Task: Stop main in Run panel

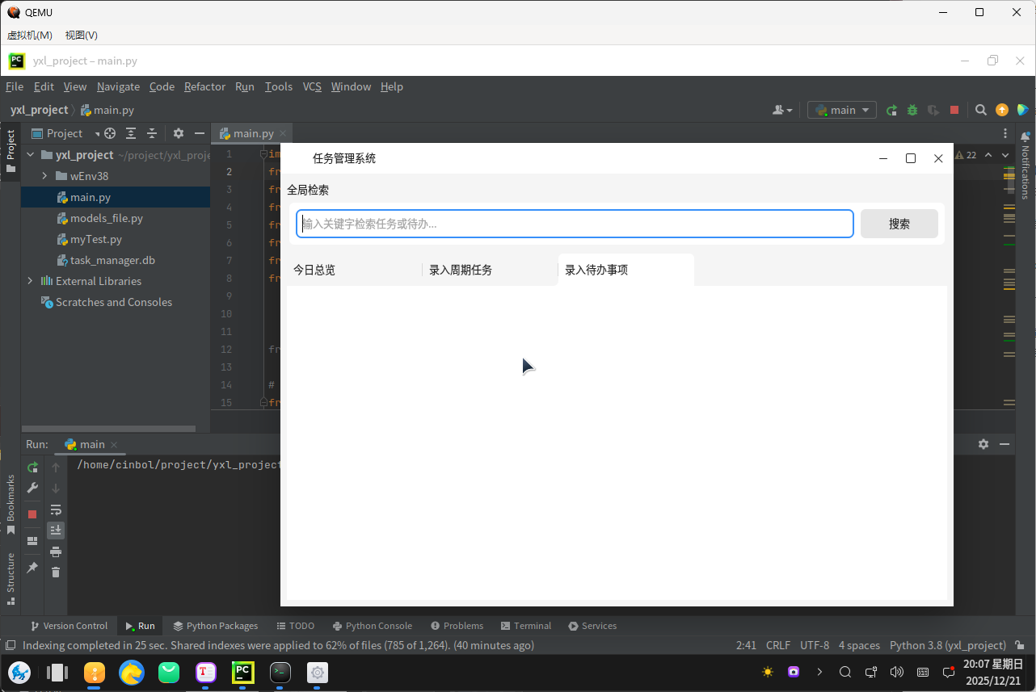Action: click(32, 514)
